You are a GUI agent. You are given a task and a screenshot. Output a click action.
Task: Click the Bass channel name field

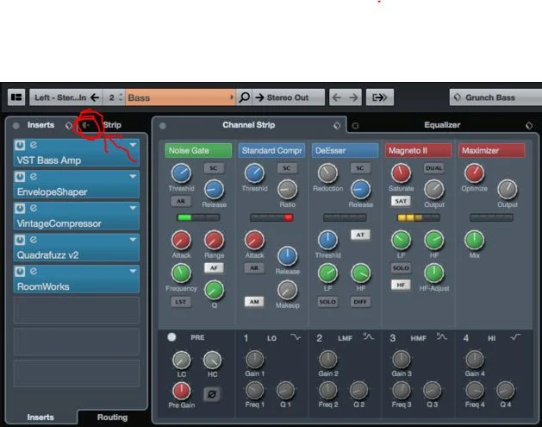(180, 97)
